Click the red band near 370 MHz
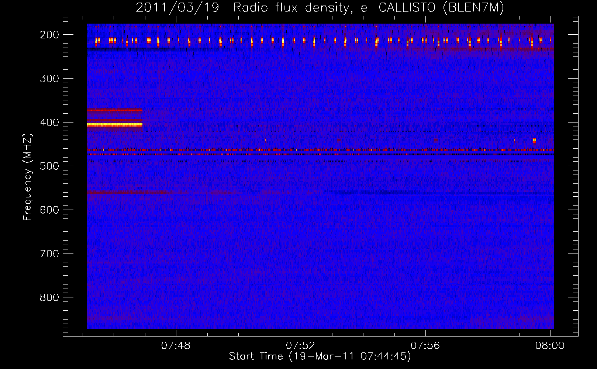The height and width of the screenshot is (369, 597). [x=114, y=110]
